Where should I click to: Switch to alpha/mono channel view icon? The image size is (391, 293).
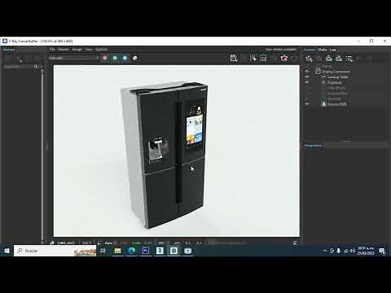coord(134,58)
